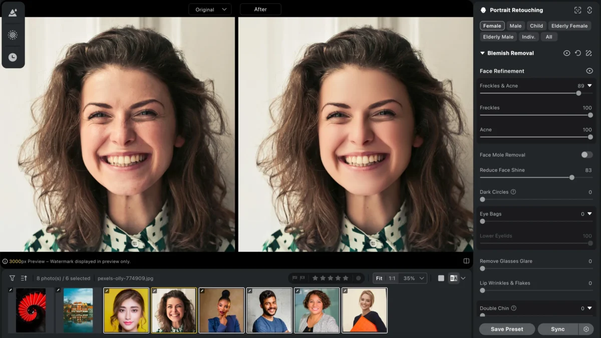
Task: Select the Male portrait category tab
Action: (x=515, y=26)
